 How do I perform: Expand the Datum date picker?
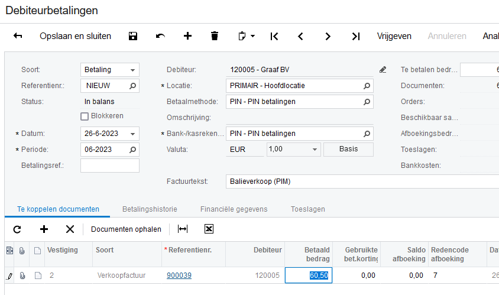pyautogui.click(x=133, y=134)
